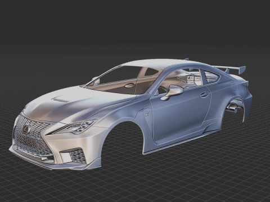This screenshot has height=202, width=270.
Task: Select the fuel filler cap on the rear fender
Action: 234,86
